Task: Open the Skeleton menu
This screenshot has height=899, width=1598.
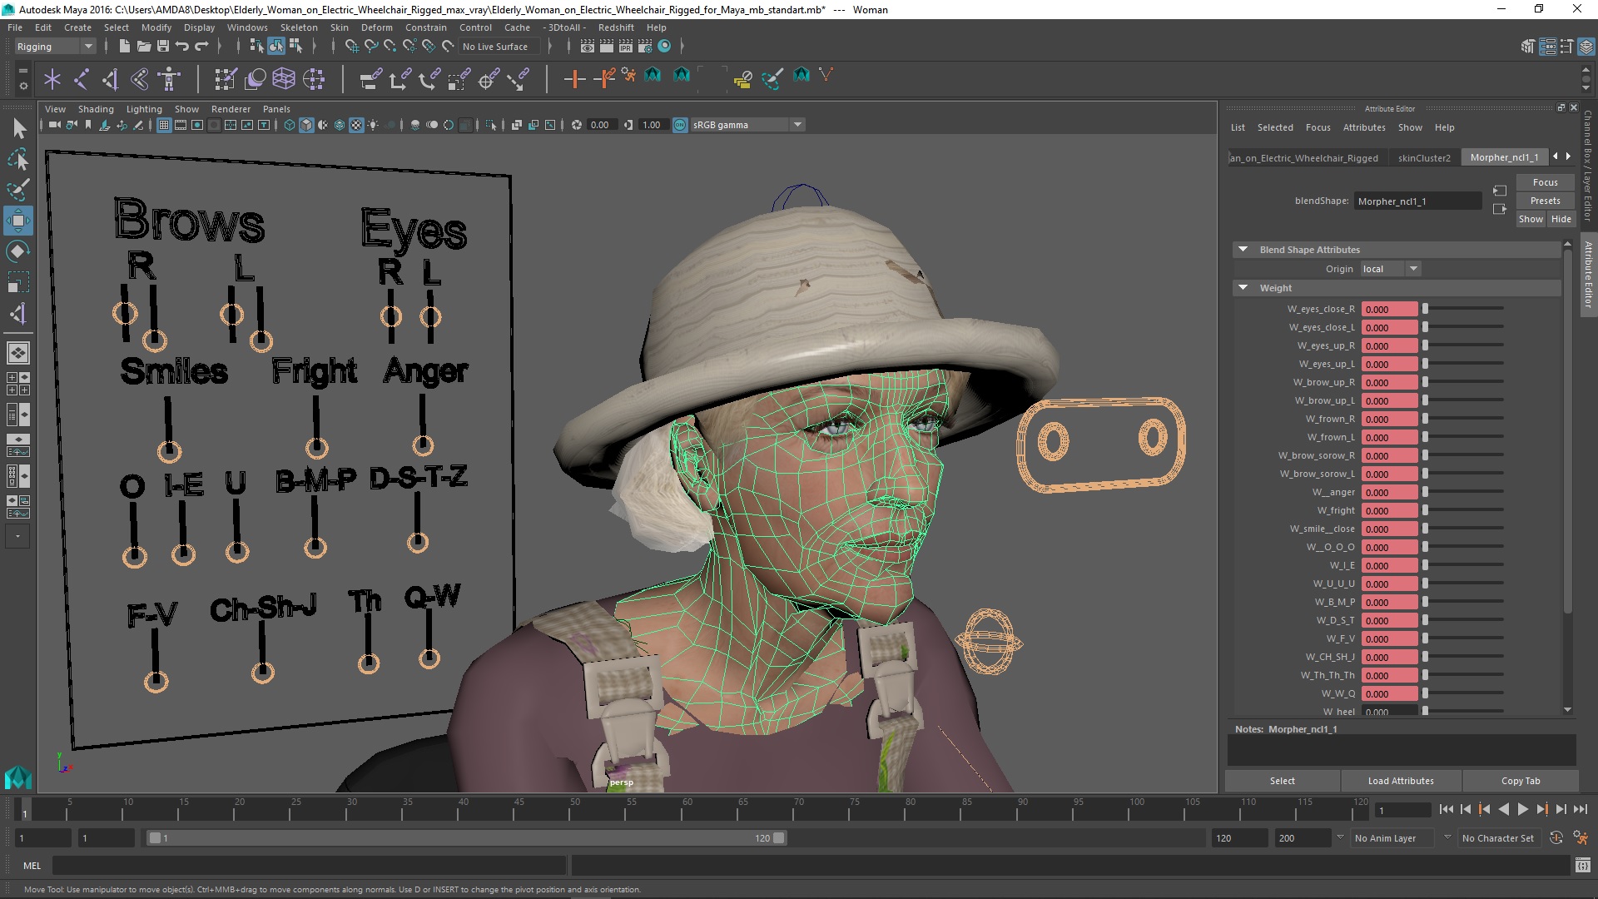Action: [x=298, y=27]
